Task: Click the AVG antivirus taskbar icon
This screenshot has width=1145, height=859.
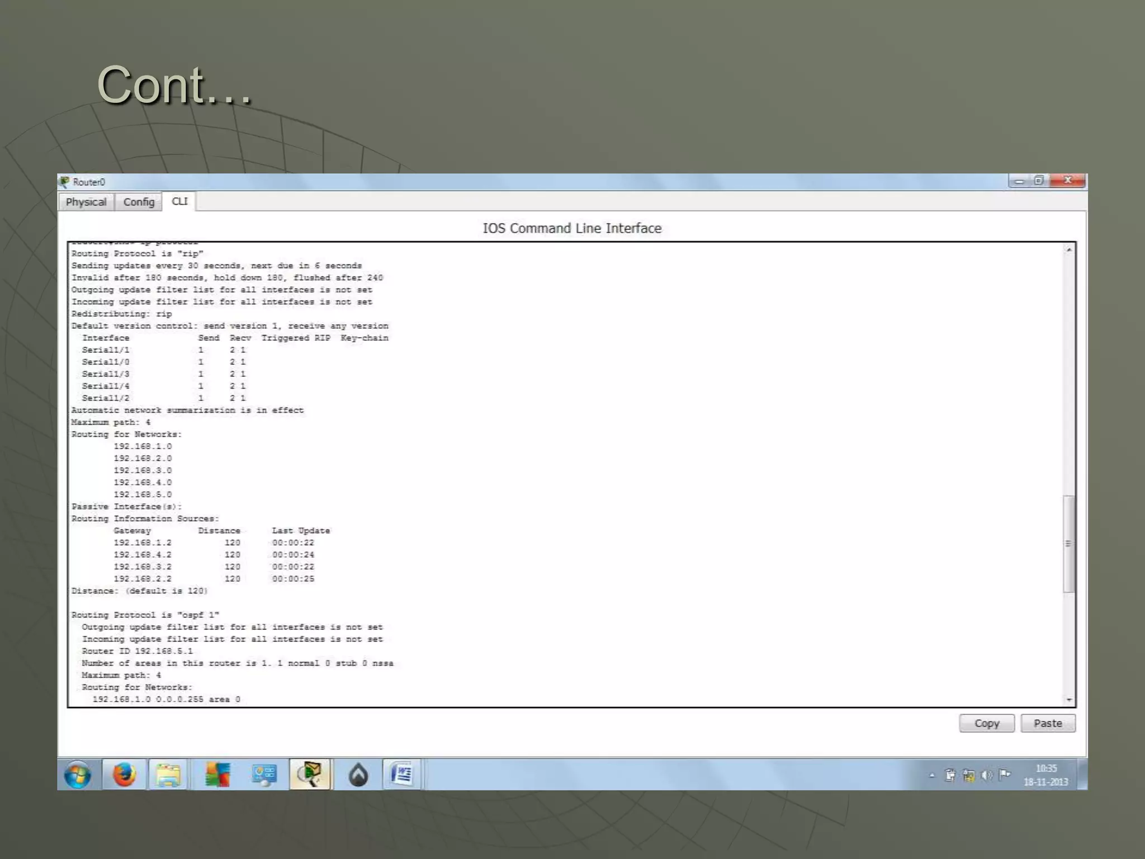Action: pyautogui.click(x=217, y=775)
